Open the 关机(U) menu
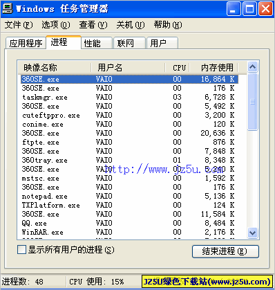The width and height of the screenshot is (275, 290). (x=131, y=25)
